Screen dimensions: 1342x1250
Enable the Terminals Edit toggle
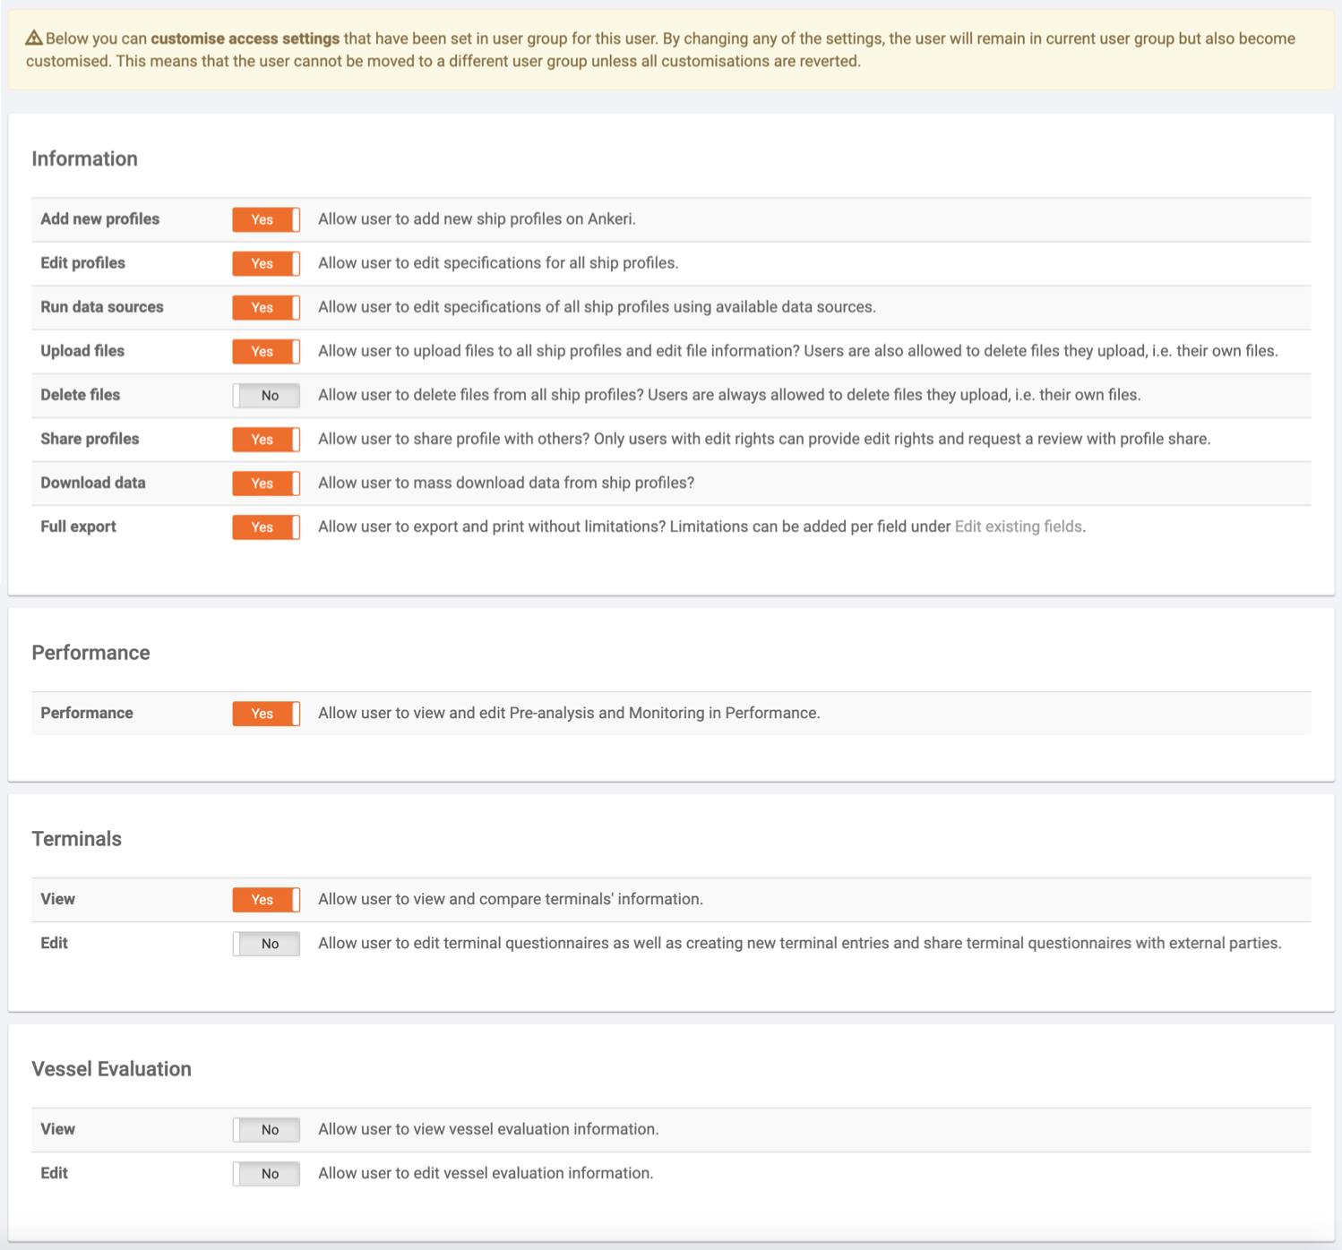pos(266,943)
